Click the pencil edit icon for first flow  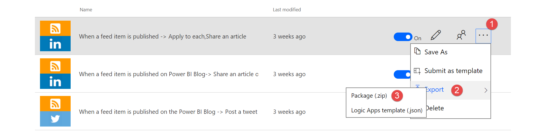coord(436,35)
